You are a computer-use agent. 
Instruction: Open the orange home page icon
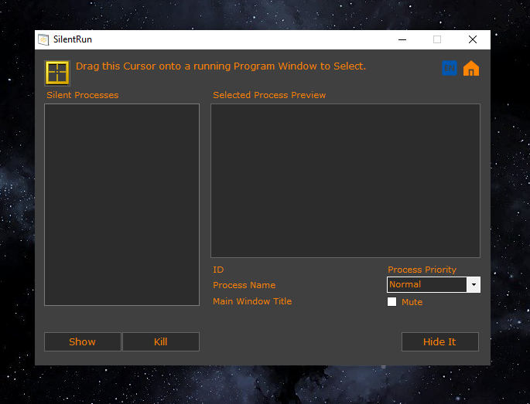tap(471, 68)
